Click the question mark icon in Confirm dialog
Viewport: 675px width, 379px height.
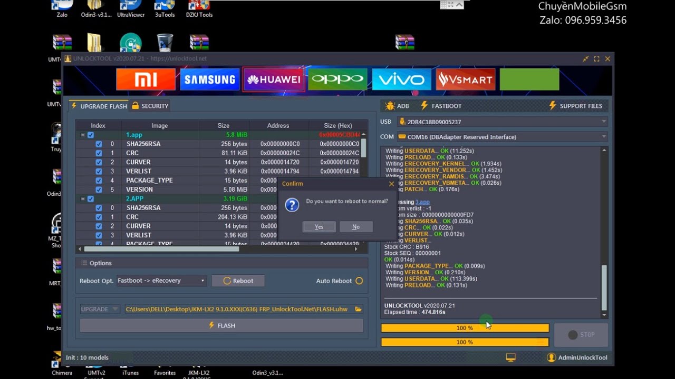tap(292, 205)
